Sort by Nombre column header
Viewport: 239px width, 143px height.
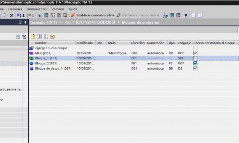(55, 43)
